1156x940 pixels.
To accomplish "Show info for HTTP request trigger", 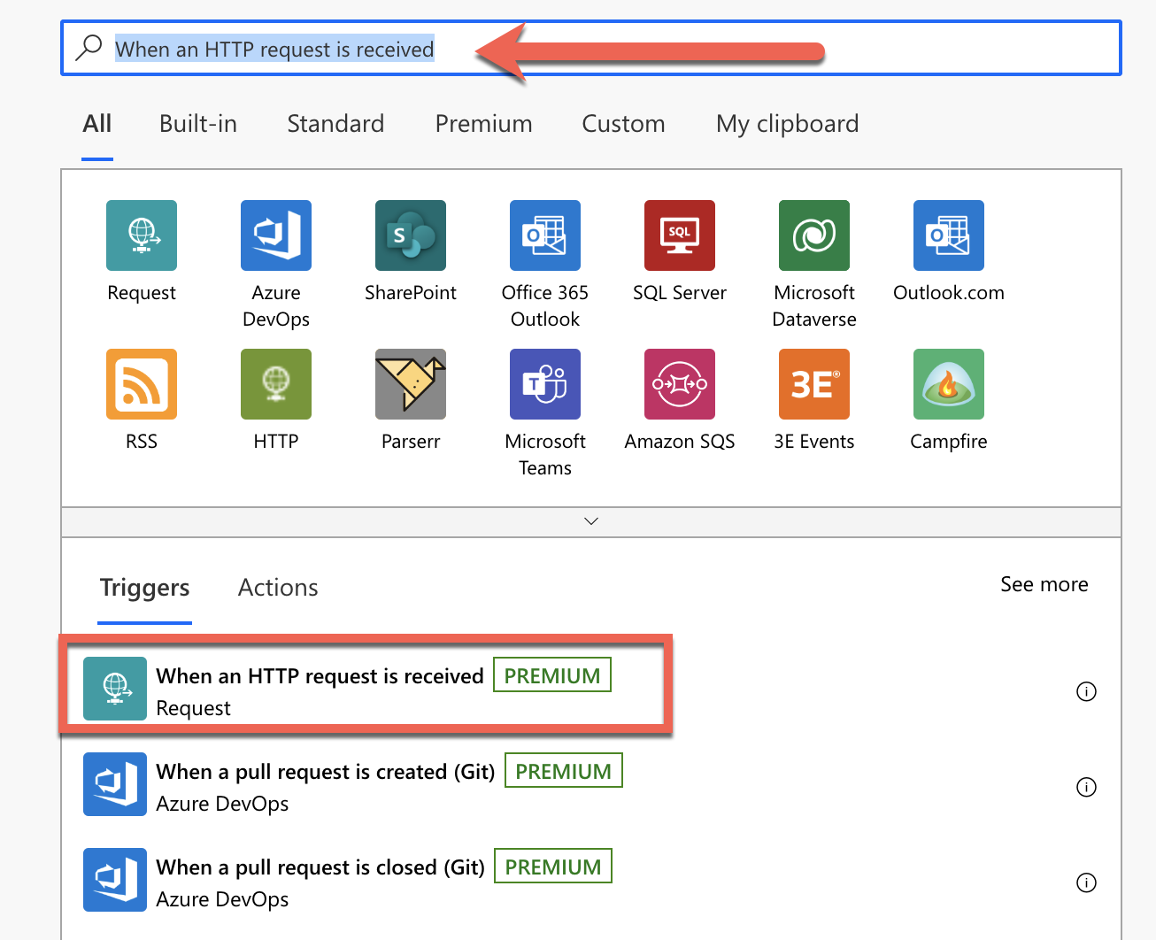I will [x=1086, y=691].
